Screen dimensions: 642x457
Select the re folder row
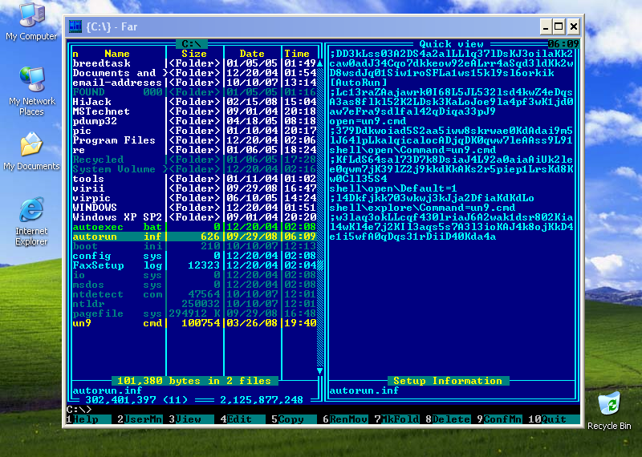tap(194, 150)
